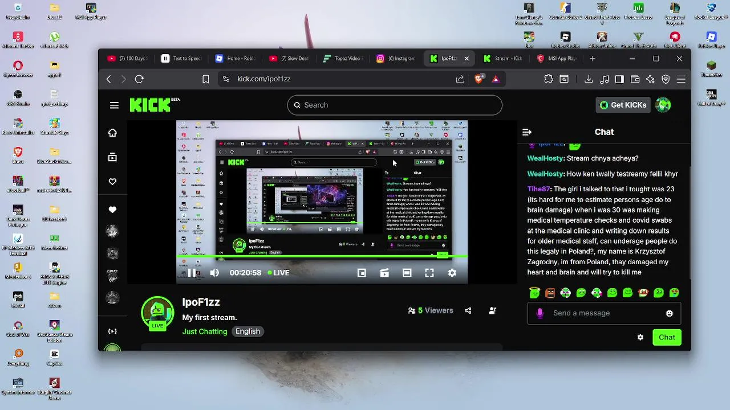Open profile avatar menu in Kick header
This screenshot has height=410, width=730.
coord(663,105)
